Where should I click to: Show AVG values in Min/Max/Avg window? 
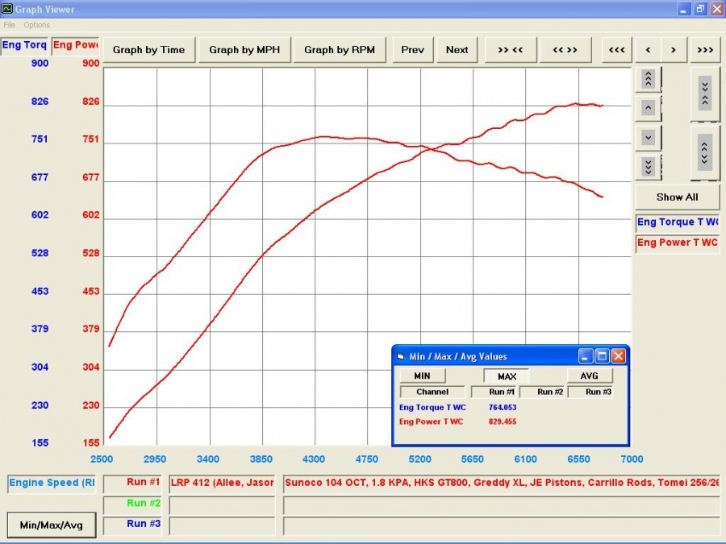pos(590,376)
